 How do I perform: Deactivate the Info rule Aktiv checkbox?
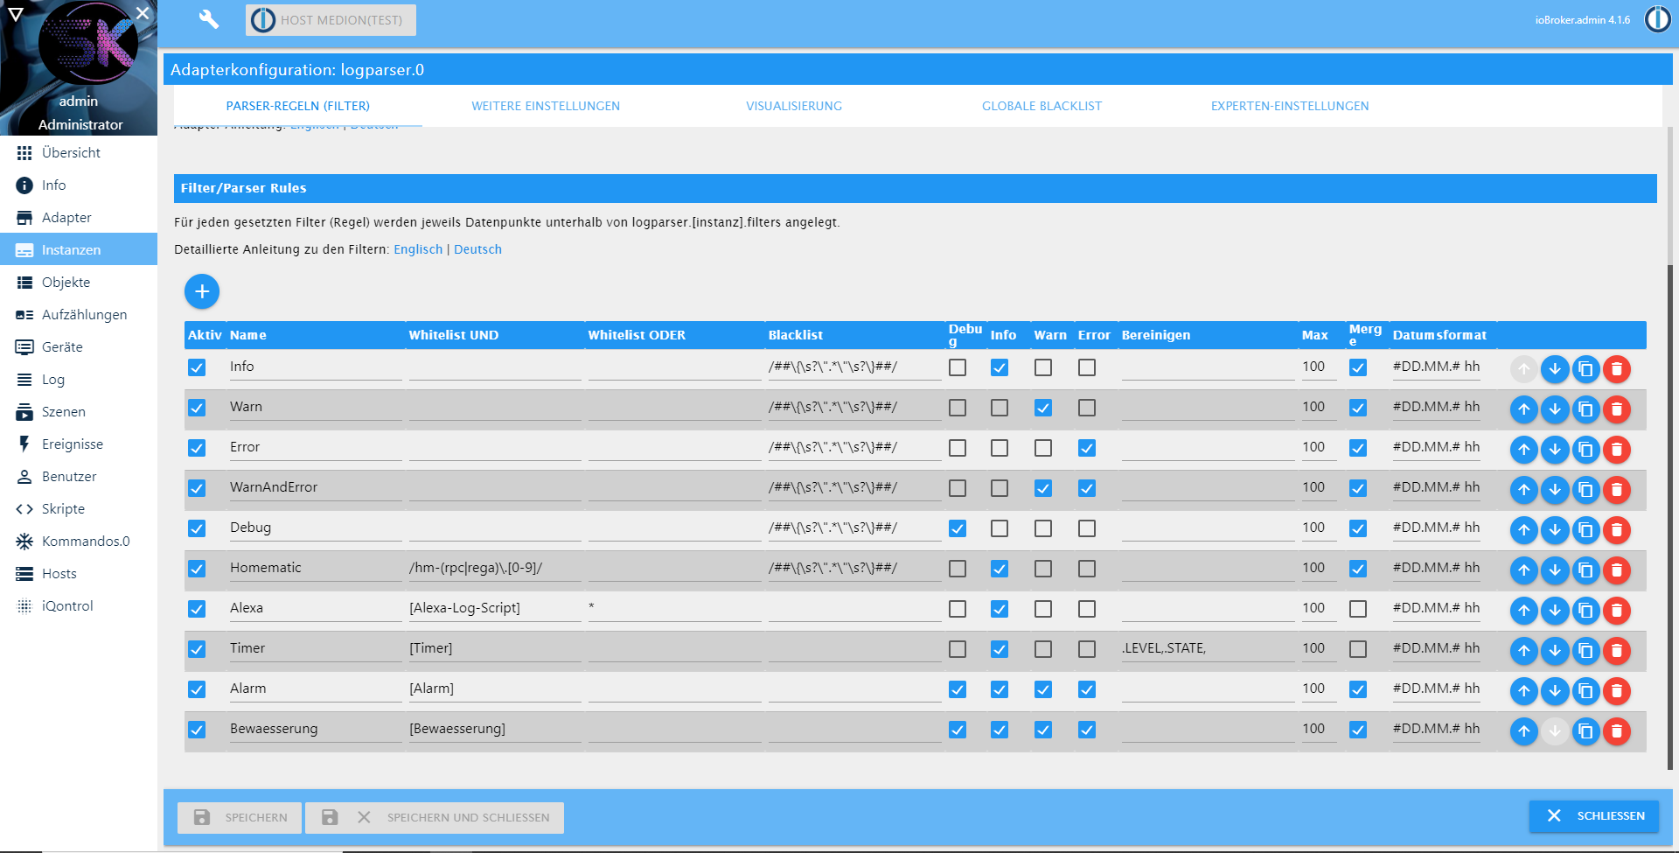[197, 367]
